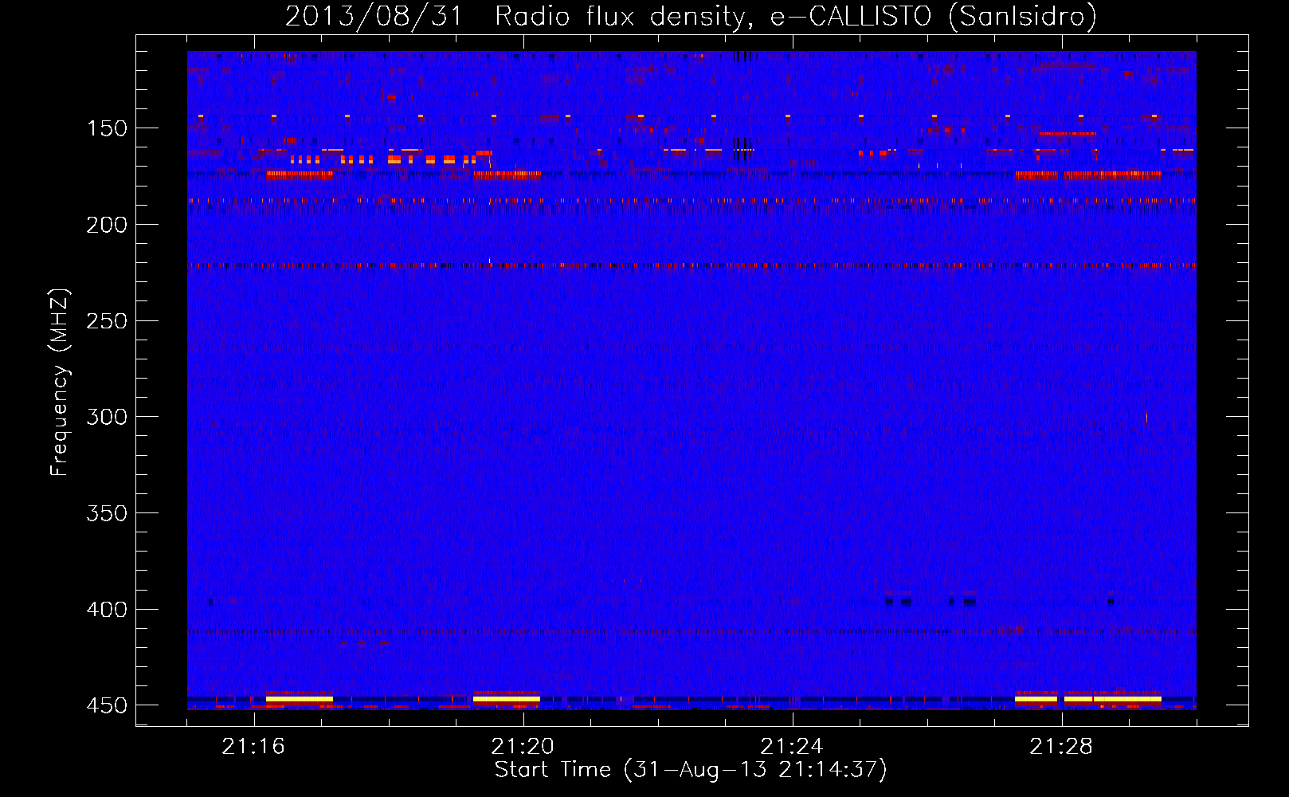Select the 'Frequency (MHZ)' axis label
This screenshot has width=1289, height=797.
tap(60, 383)
